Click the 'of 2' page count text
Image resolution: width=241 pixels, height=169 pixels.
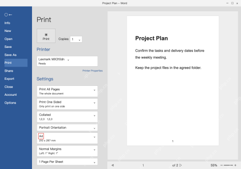coord(175,165)
